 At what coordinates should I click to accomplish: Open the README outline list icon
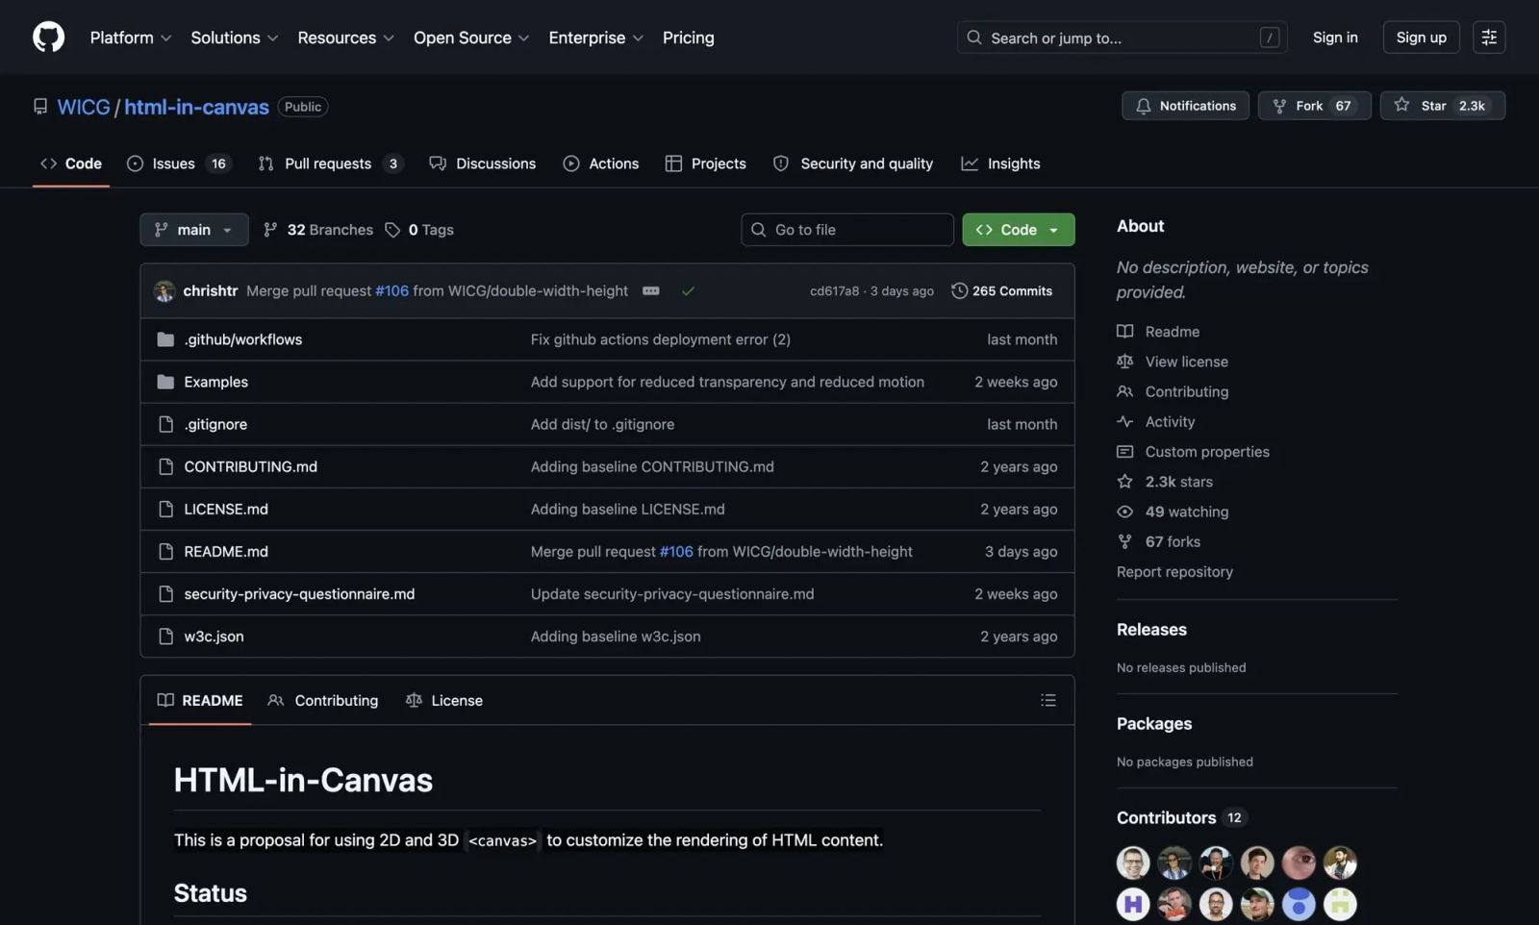(1048, 700)
